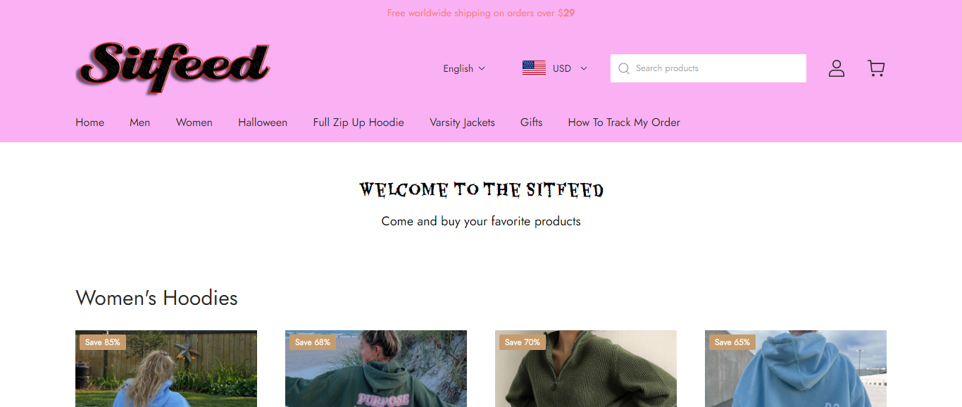Open the Halloween menu link
The height and width of the screenshot is (407, 962).
coord(263,123)
